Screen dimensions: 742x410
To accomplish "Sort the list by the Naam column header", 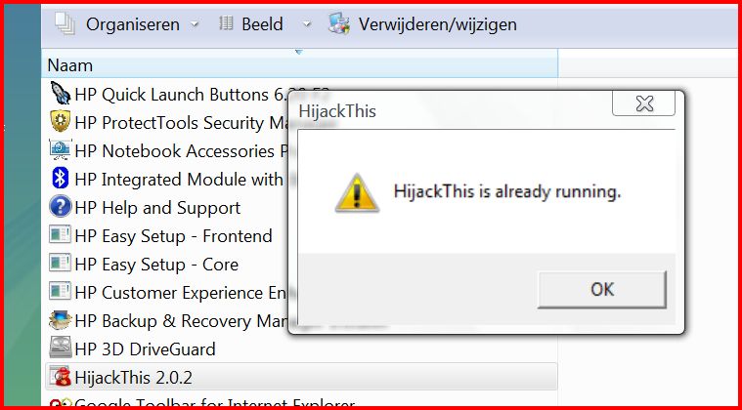I will [301, 65].
